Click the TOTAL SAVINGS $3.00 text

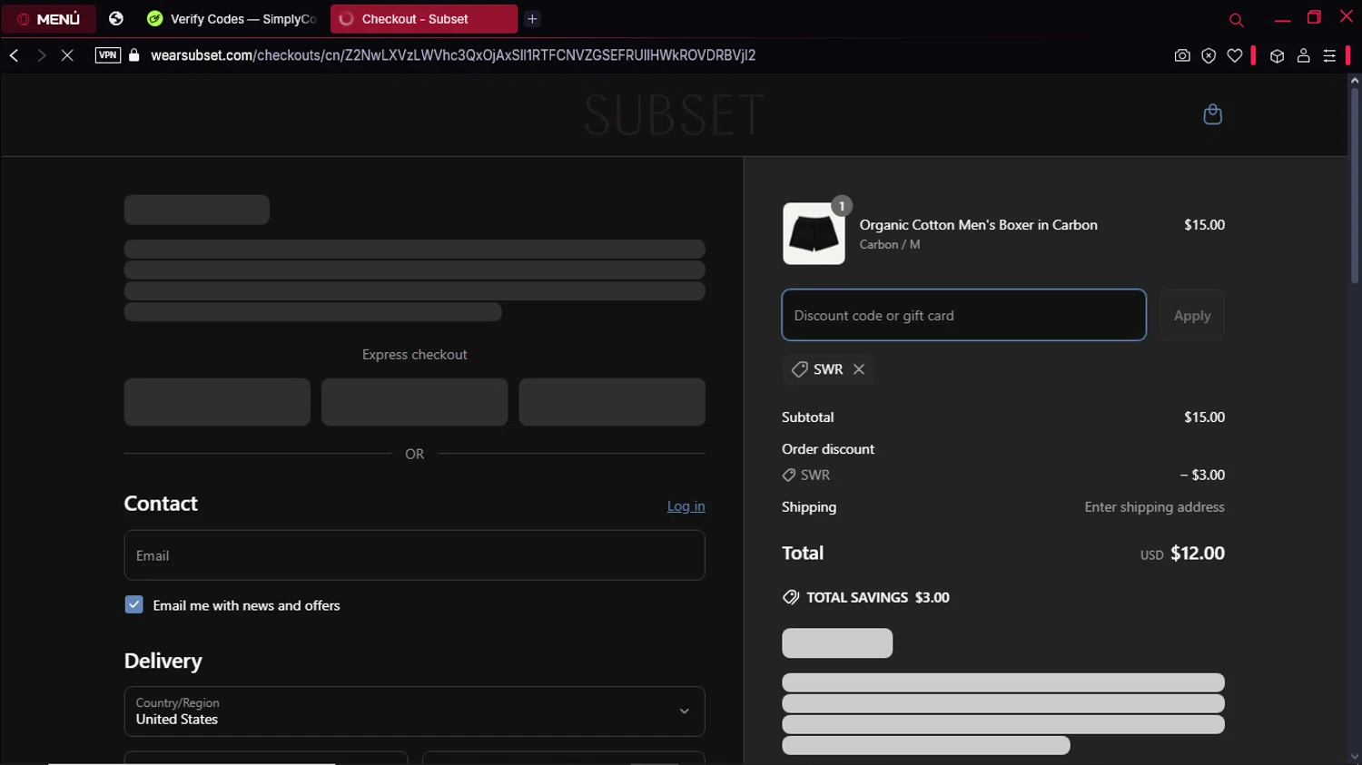pos(878,597)
